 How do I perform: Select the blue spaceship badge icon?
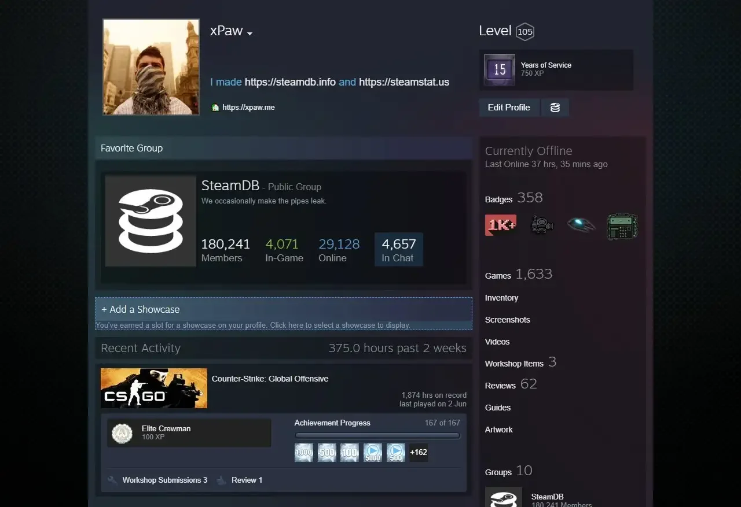pos(581,225)
